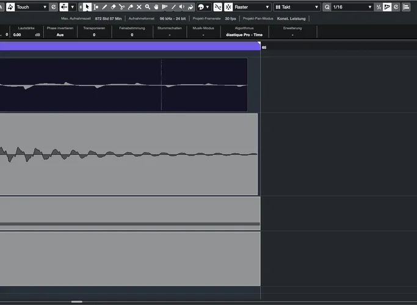Open the 1/16 quantize preset dropdown

(x=352, y=7)
